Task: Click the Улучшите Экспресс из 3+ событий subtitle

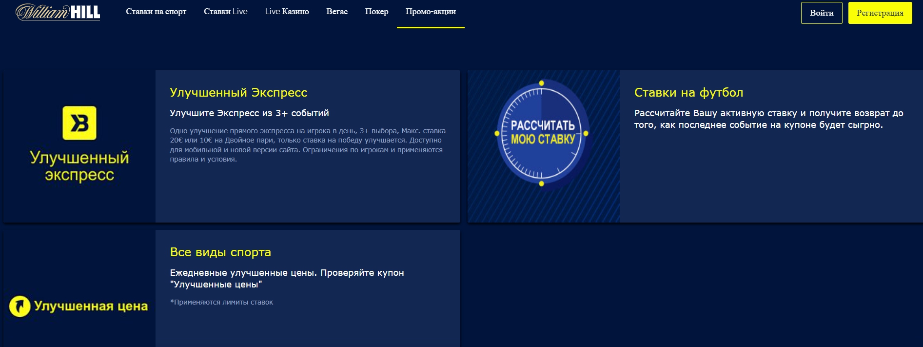Action: point(249,113)
